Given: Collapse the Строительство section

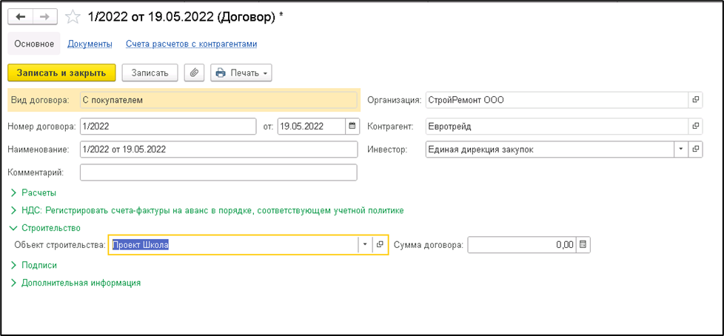Looking at the screenshot, I should click(50, 228).
